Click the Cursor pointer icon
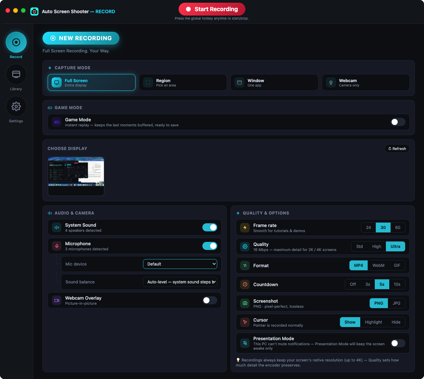Screen dimensions: 424x379 coord(245,322)
